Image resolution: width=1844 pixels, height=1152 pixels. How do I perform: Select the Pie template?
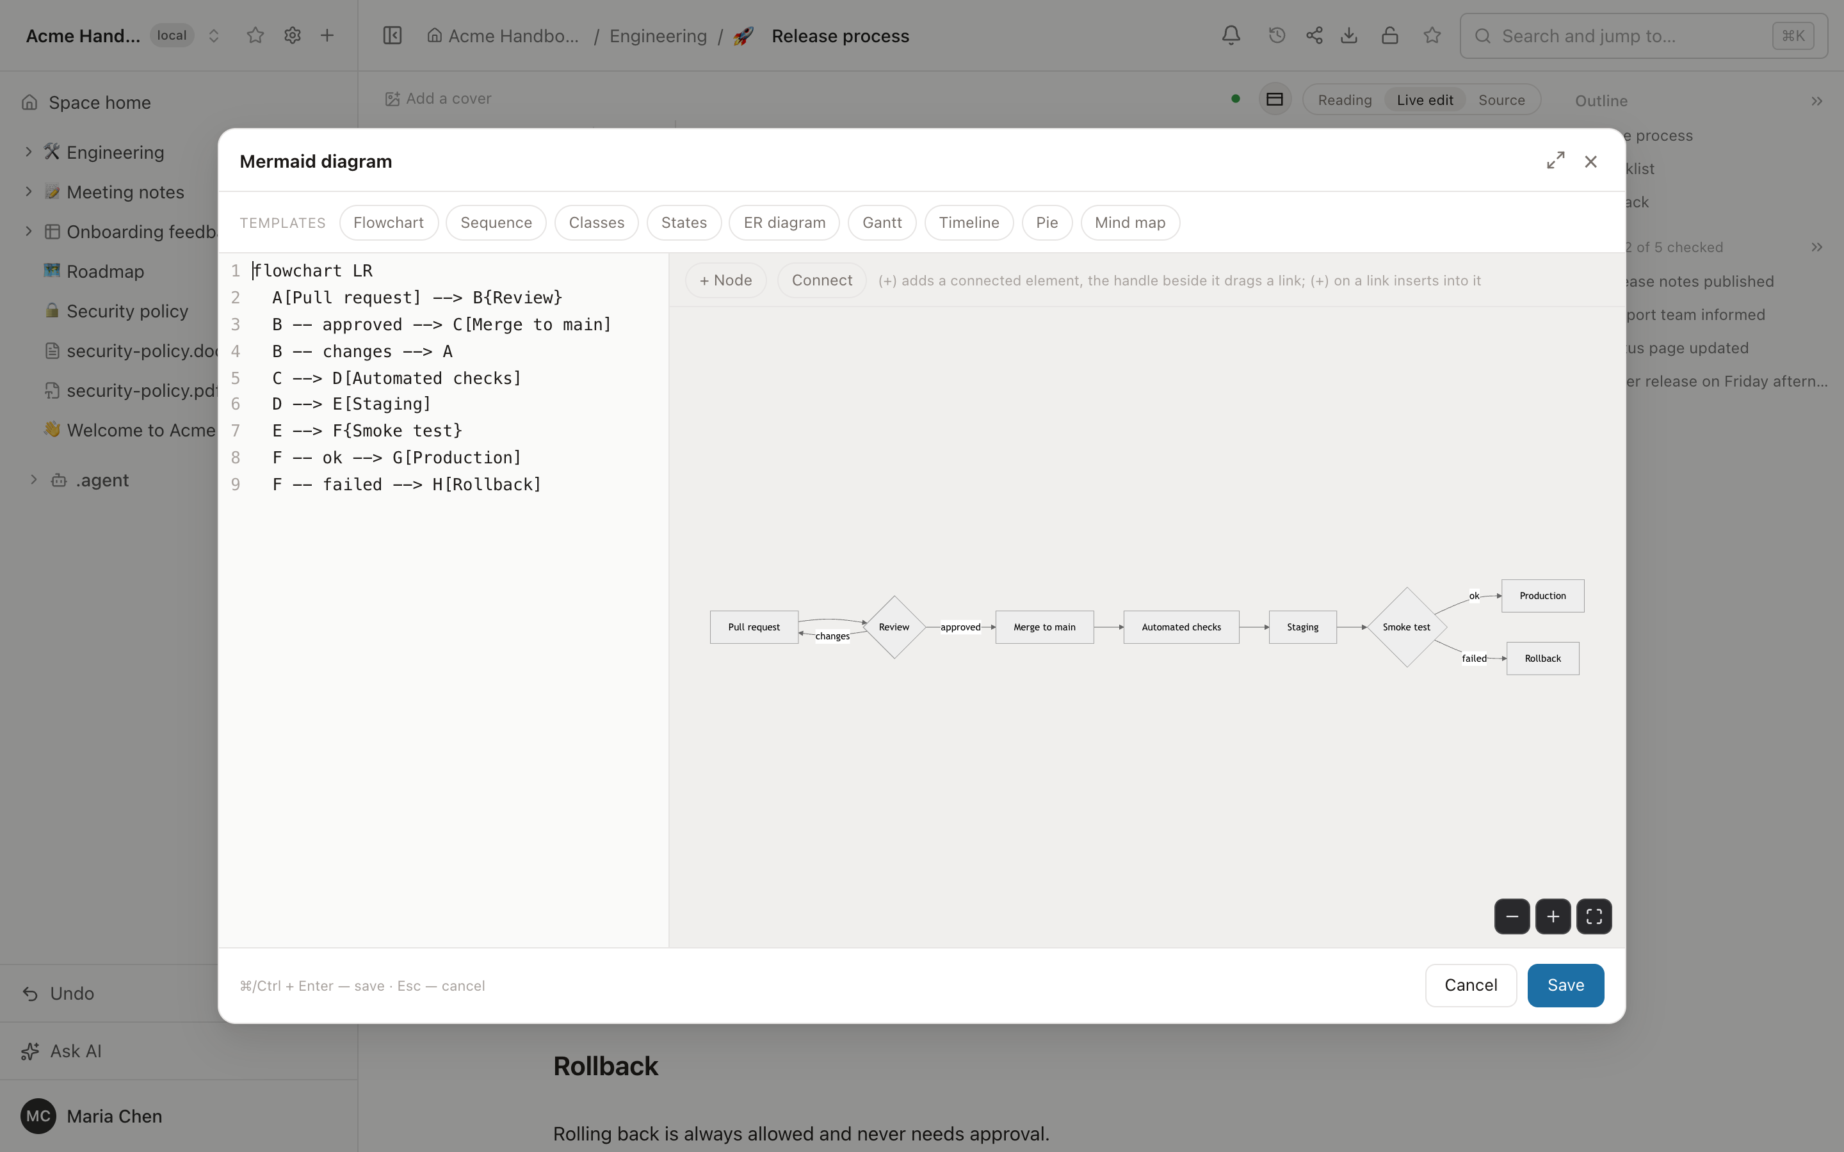[1047, 223]
